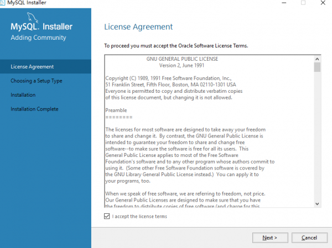Click the Next button
332x248 pixels.
coord(270,238)
